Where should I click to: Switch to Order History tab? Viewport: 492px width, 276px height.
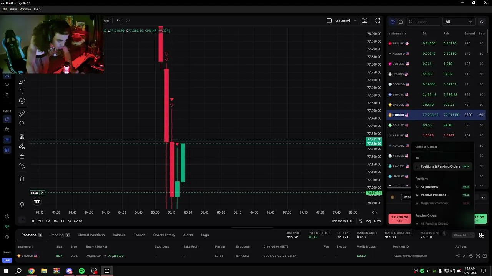[164, 235]
